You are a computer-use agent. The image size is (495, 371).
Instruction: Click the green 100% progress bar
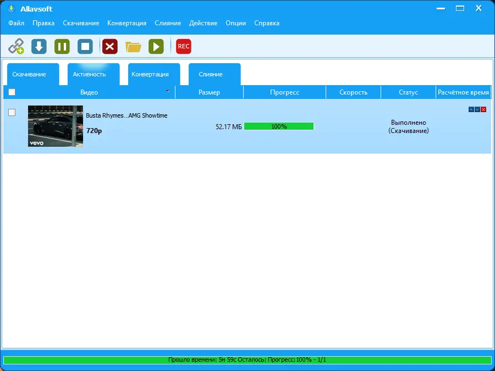click(x=279, y=126)
